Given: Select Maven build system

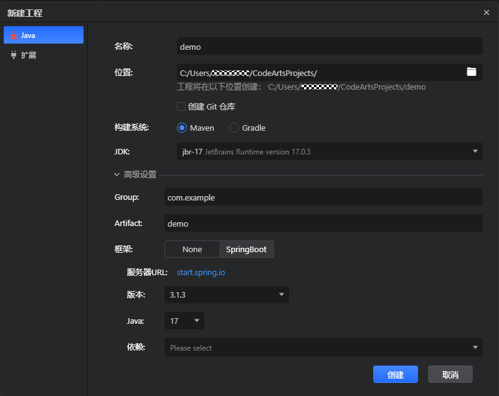Looking at the screenshot, I should click(x=182, y=128).
